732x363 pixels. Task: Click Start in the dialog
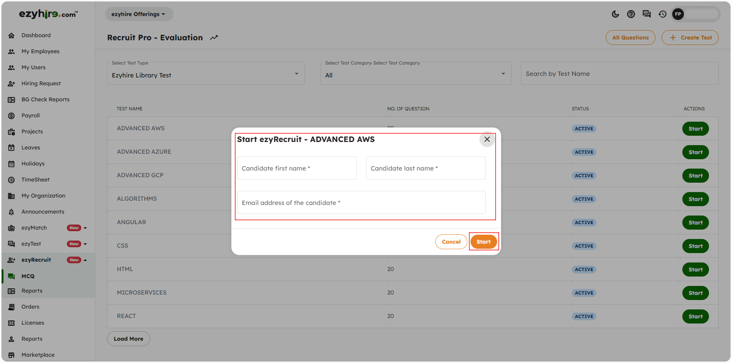(x=483, y=242)
